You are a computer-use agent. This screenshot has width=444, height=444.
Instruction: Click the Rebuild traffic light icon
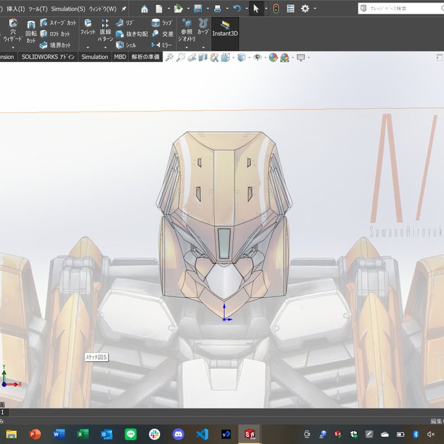click(x=276, y=8)
